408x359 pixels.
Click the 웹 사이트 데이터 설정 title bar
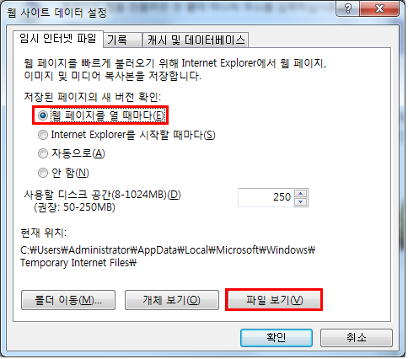coord(169,13)
